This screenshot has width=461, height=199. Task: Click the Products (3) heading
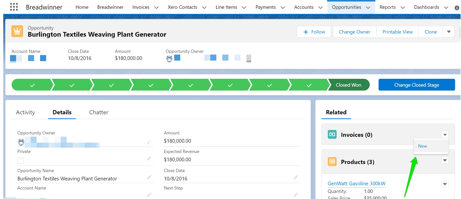[x=357, y=162]
